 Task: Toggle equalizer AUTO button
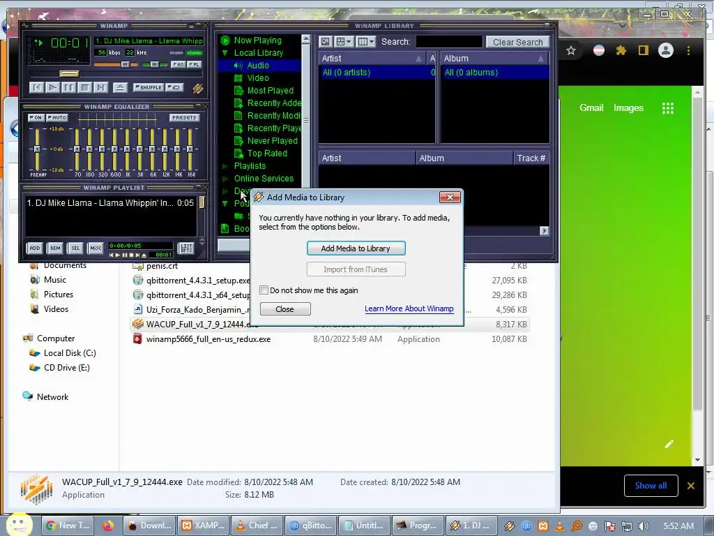57,117
